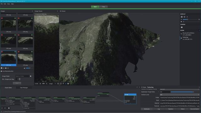This screenshot has height=113, width=201.
Task: Open the image type dropdown in viewer toolbar
Action: (52, 84)
